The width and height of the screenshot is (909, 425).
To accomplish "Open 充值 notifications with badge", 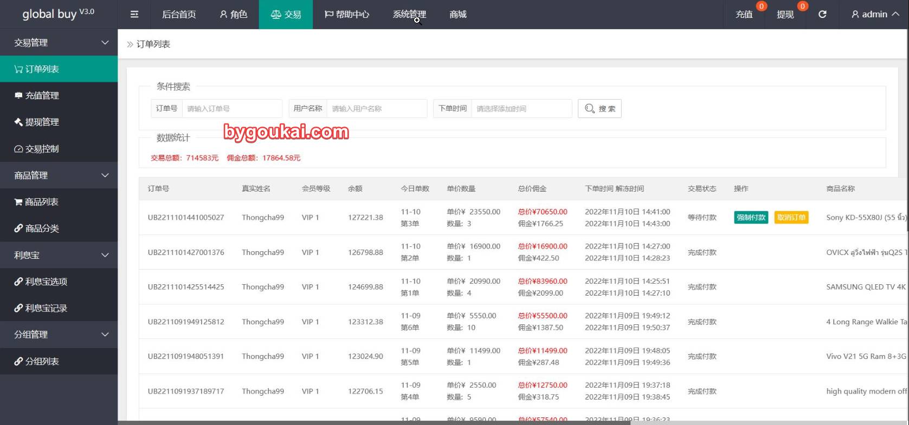I will pos(744,15).
